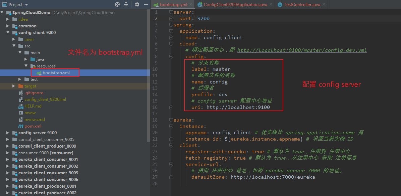The width and height of the screenshot is (401, 196).
Task: Expand the config_server_9100 module arrow
Action: coord(8,133)
